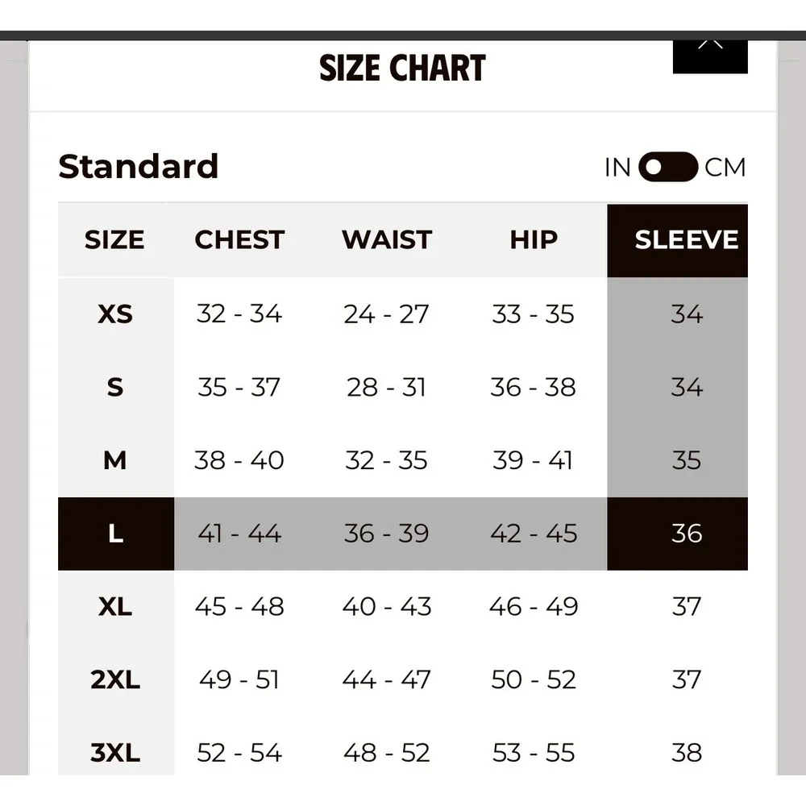Viewport: 806px width, 806px height.
Task: Select the XS size row label
Action: pyautogui.click(x=115, y=314)
